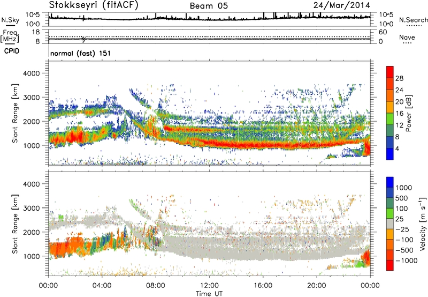Click the 'normal (fast) 151' mode text
The image size is (428, 297).
coord(81,53)
